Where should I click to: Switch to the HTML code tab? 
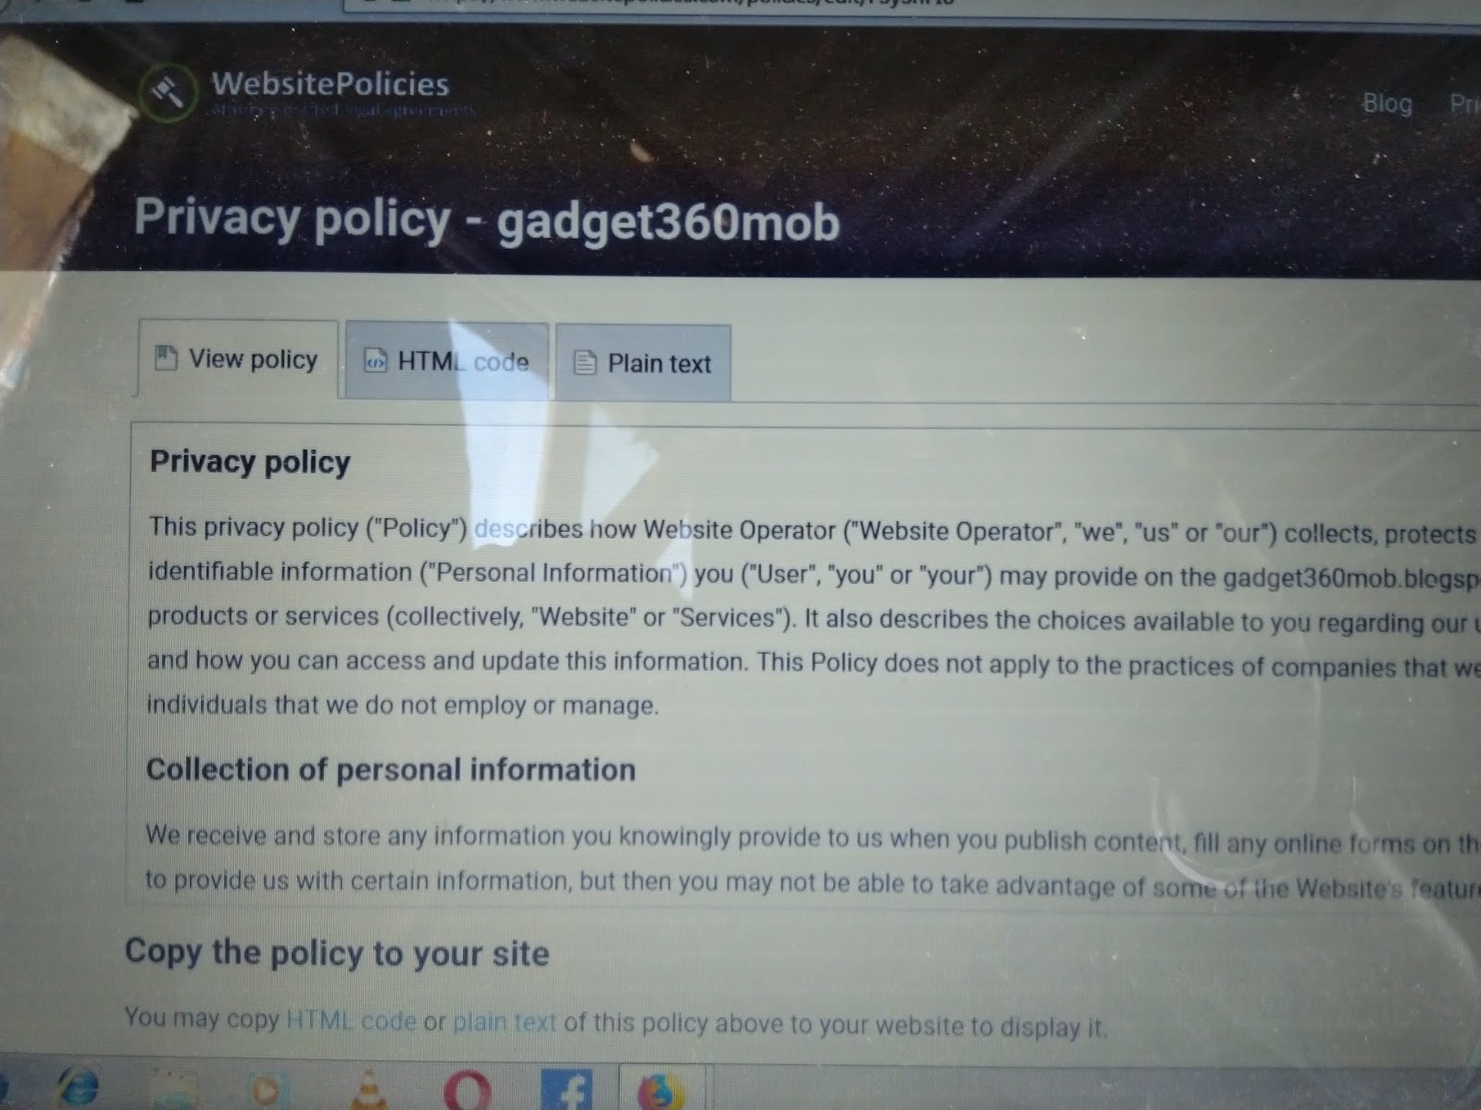(x=447, y=361)
